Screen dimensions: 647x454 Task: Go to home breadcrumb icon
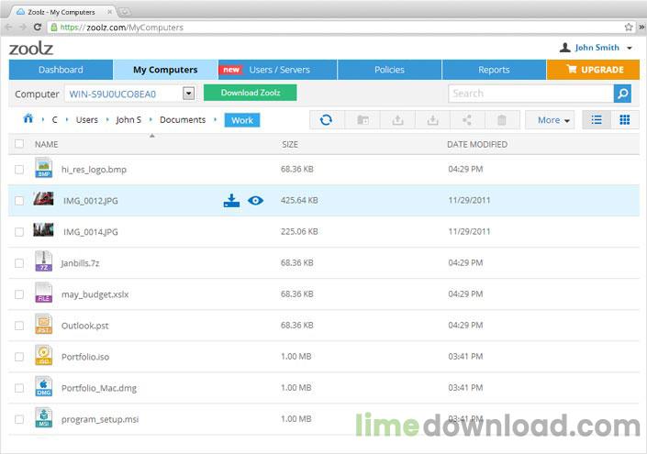point(28,118)
